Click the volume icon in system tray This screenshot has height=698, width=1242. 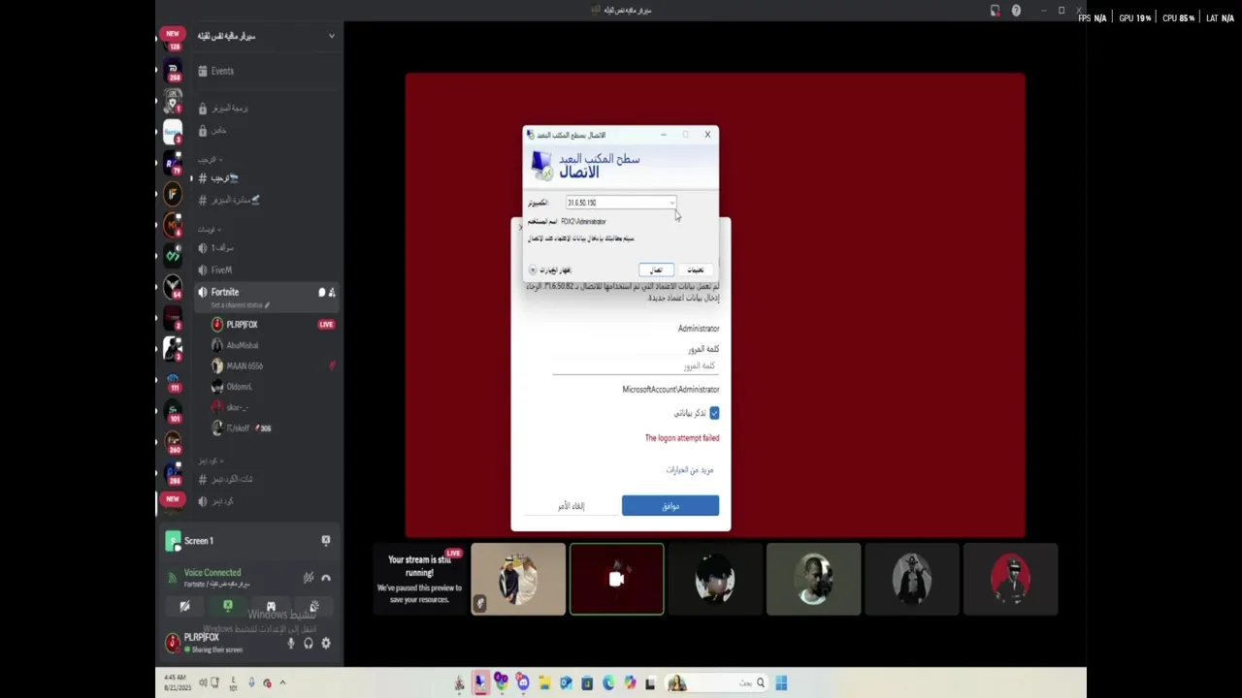(203, 682)
